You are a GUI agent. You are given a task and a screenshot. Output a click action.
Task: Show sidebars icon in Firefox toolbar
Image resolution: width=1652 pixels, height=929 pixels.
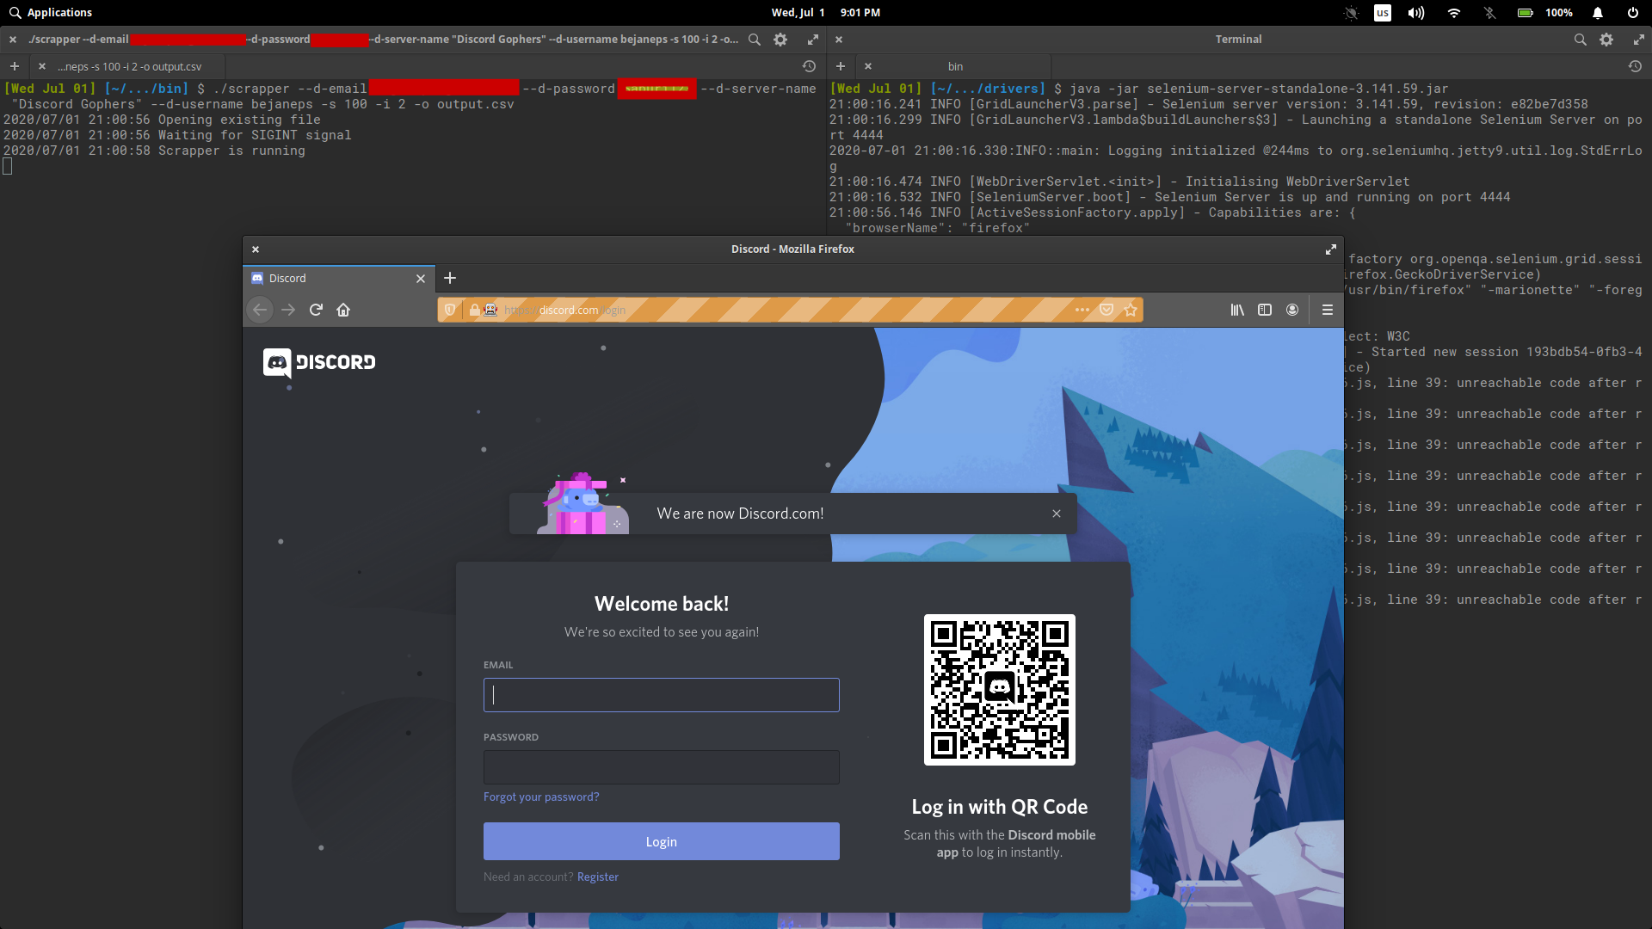[1265, 310]
